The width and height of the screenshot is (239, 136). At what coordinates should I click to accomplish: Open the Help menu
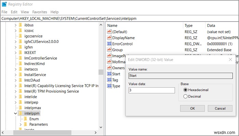[x=54, y=12]
